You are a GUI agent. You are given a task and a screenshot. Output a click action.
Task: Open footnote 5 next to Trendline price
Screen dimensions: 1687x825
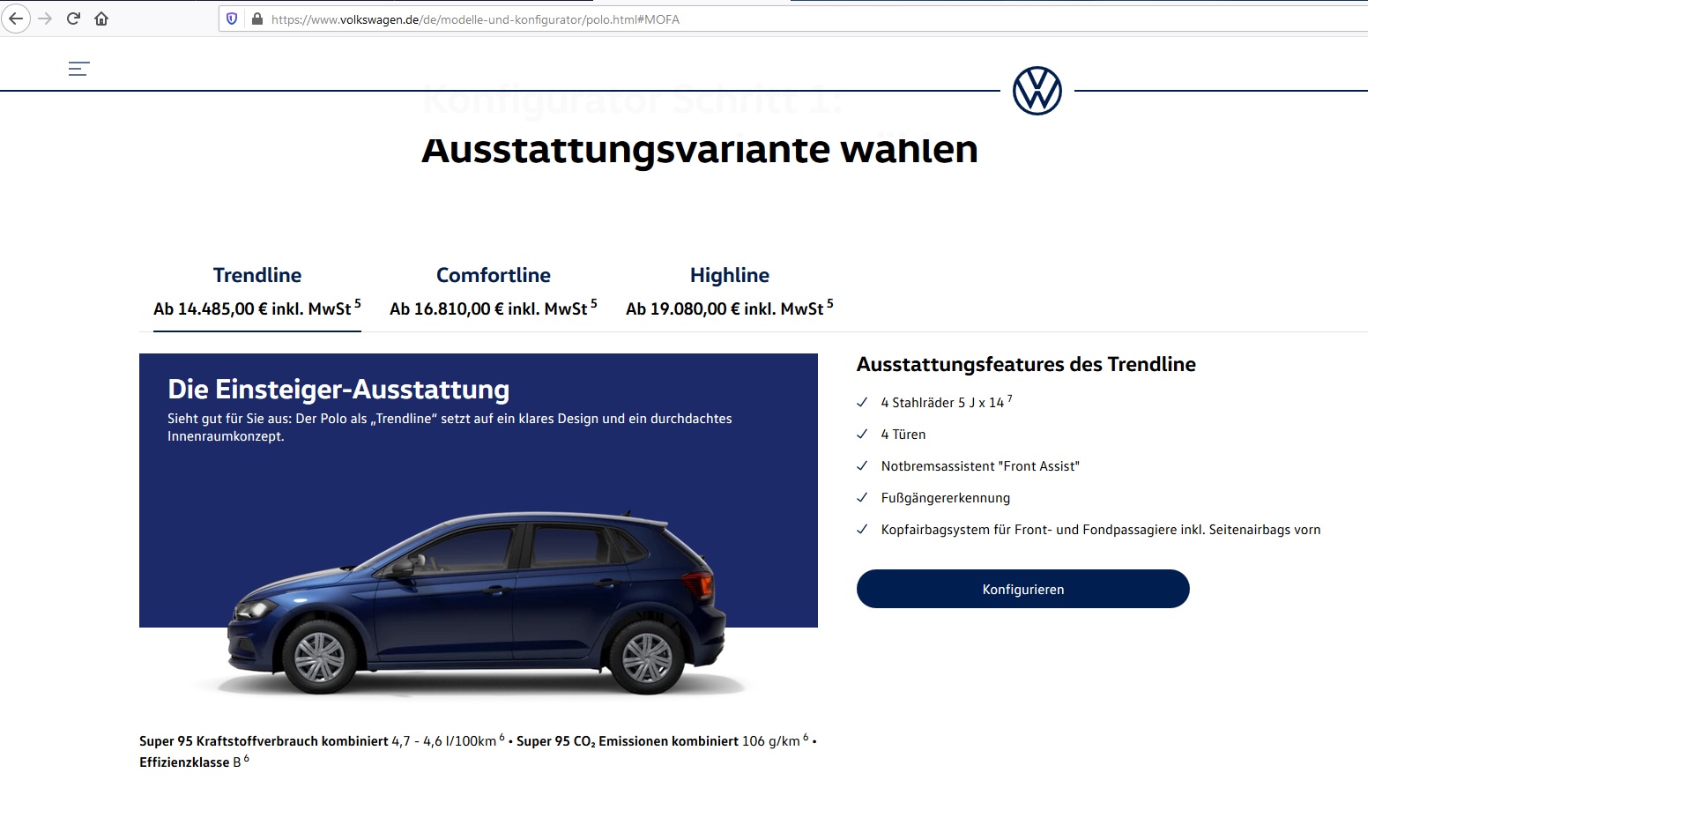tap(358, 303)
